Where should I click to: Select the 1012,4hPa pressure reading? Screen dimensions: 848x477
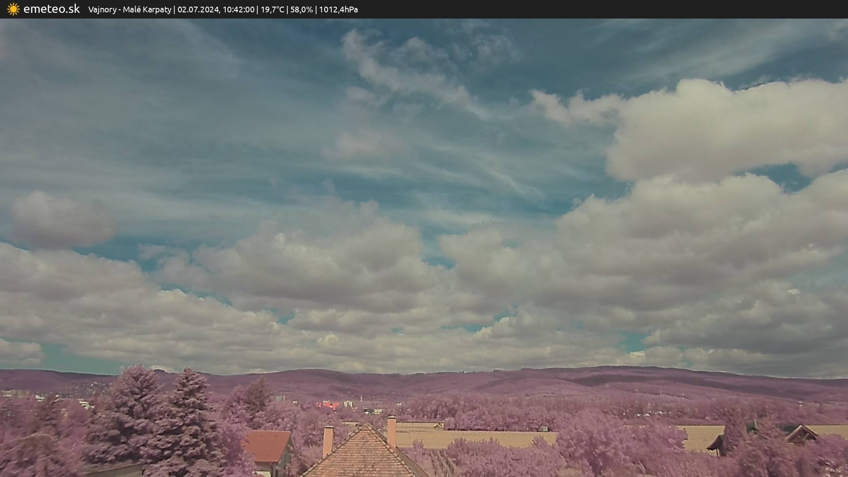coord(338,10)
